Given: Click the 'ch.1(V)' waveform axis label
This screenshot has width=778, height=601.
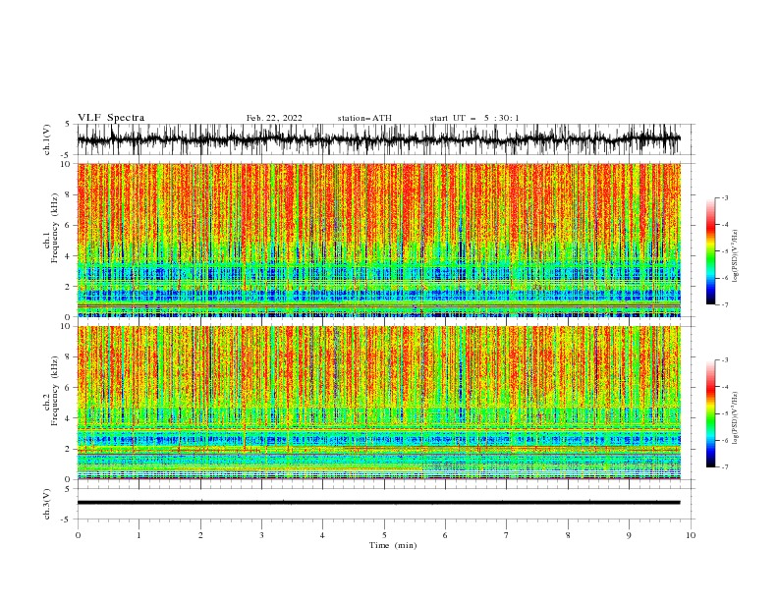Looking at the screenshot, I should tap(47, 139).
